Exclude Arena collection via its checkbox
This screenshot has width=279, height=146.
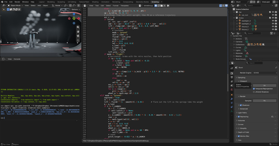tap(270, 18)
